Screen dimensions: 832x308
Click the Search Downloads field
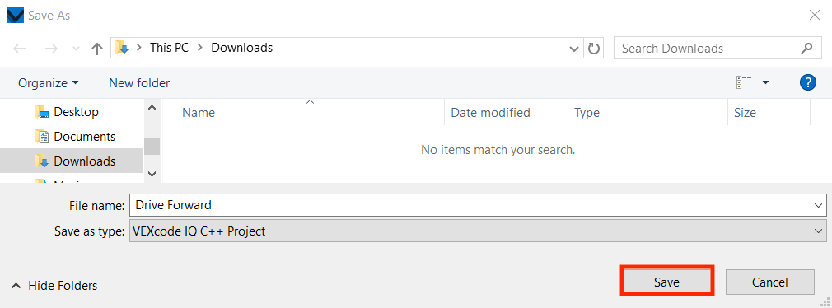coord(708,49)
